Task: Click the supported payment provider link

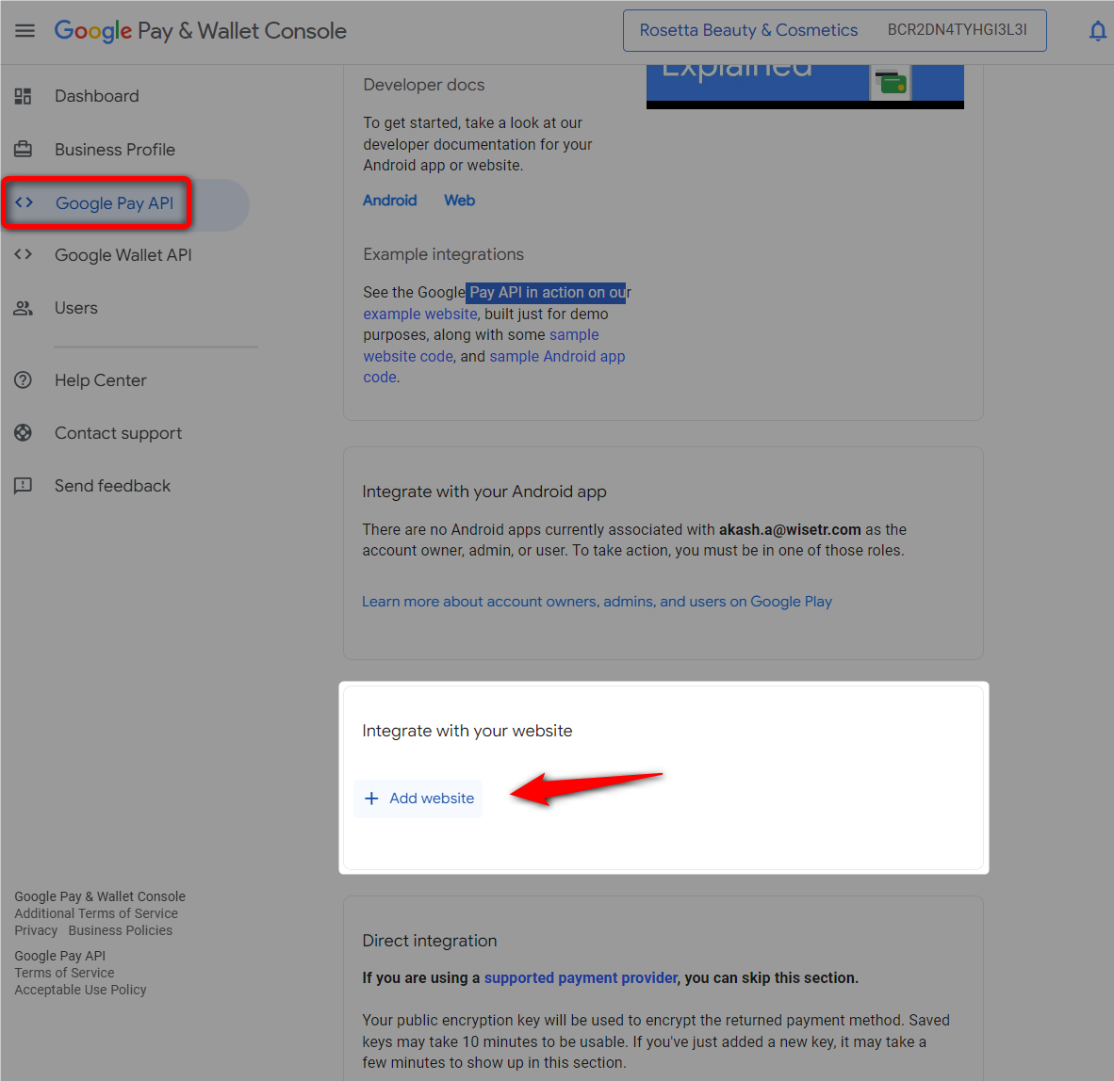Action: [x=580, y=977]
